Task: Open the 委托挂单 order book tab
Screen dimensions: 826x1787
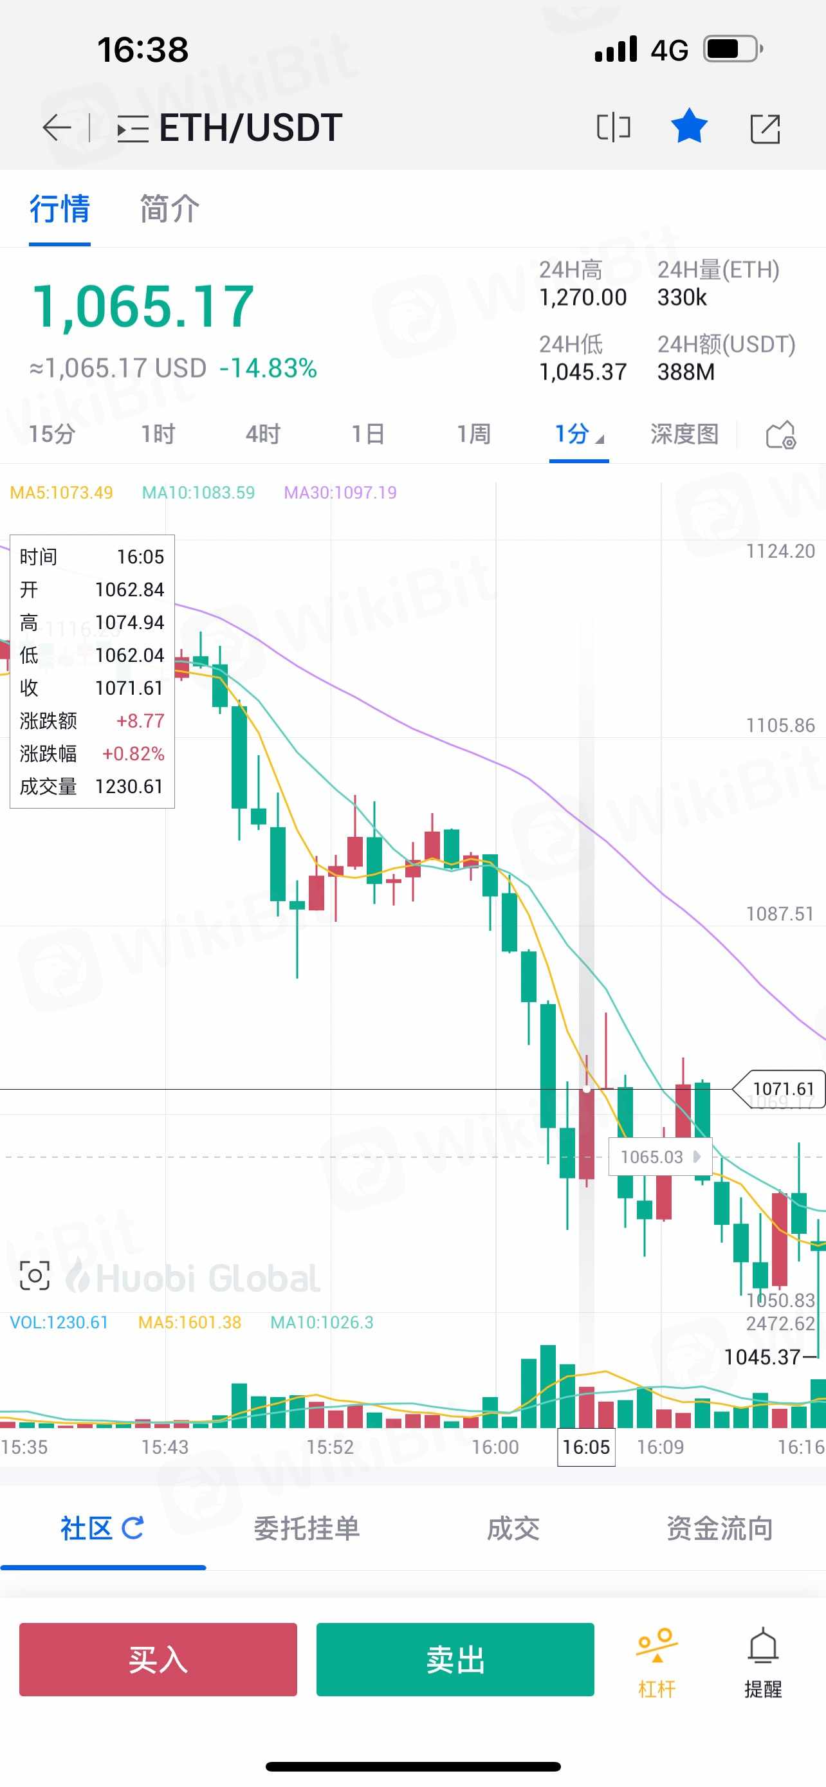Action: click(307, 1528)
